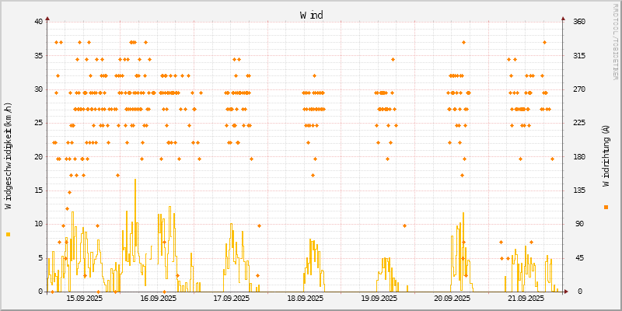Click the chart title 'Wind'
The width and height of the screenshot is (622, 311).
[x=311, y=15]
